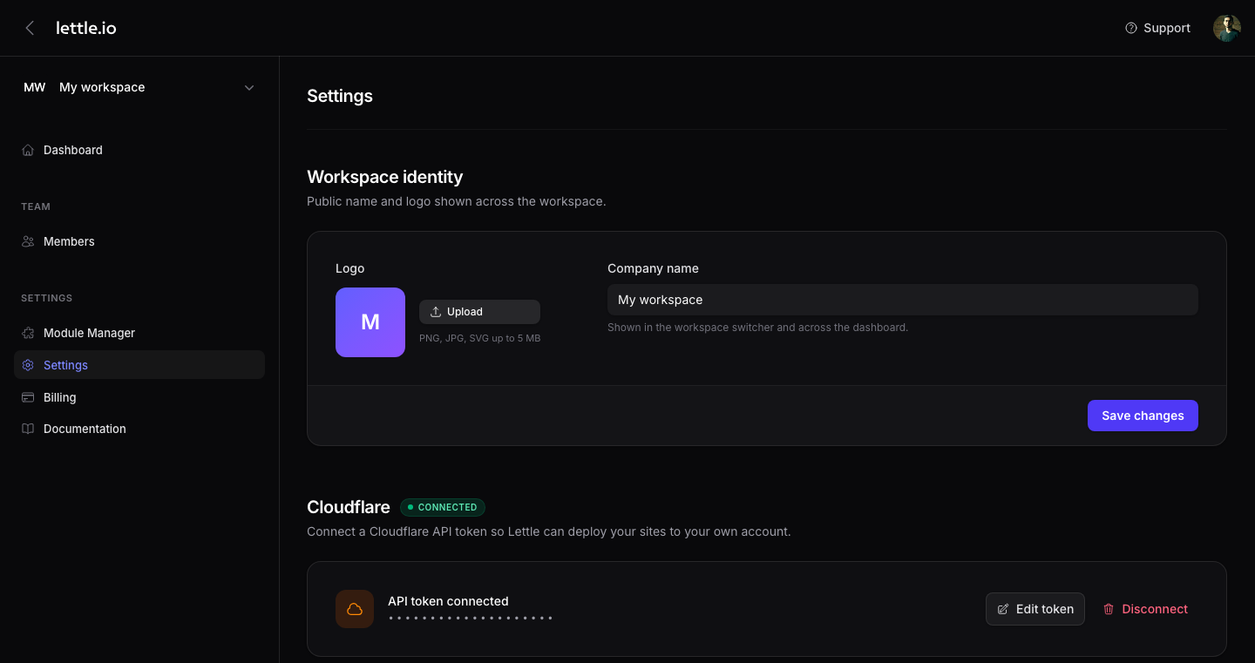
Task: Click the 'PNG, JPG, SVG up to 5 MB' hint
Action: tap(480, 338)
